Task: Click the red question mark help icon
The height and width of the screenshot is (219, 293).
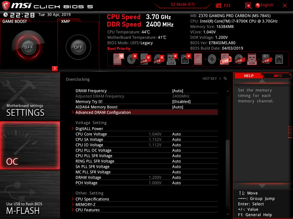Action: [55, 68]
